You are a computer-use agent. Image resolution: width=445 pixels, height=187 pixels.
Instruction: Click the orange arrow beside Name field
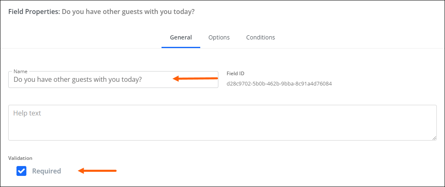coord(195,78)
